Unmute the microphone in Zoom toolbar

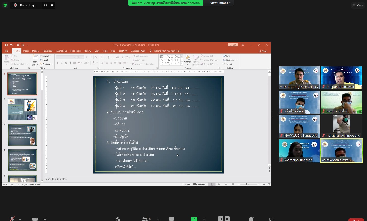12,219
